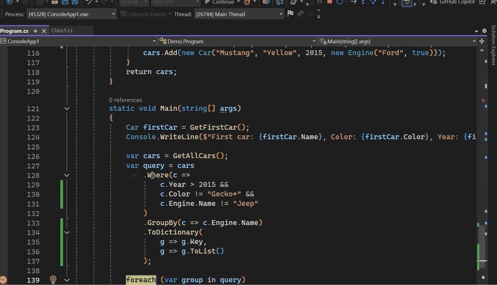This screenshot has width=497, height=285.
Task: Save all files
Action: coord(75,2)
